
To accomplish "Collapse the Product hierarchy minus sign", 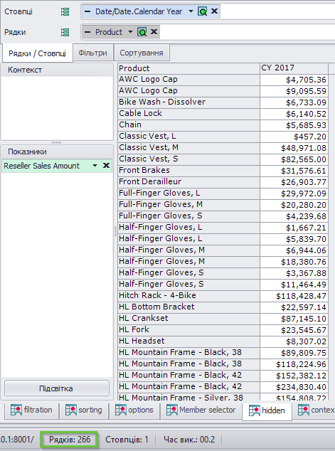I will point(87,32).
